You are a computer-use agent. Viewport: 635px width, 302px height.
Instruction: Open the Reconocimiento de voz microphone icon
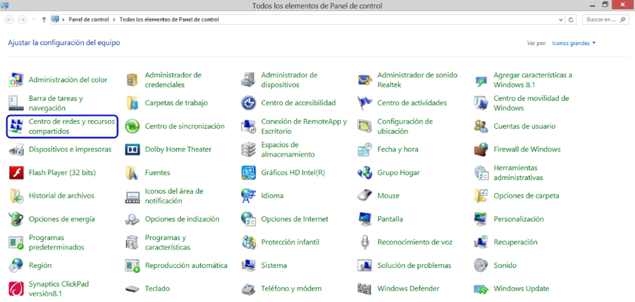(x=365, y=242)
